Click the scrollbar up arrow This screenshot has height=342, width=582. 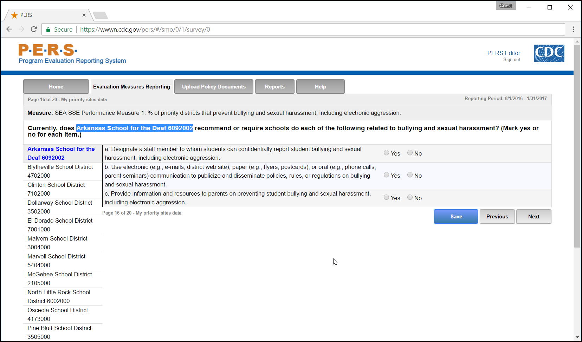click(577, 41)
